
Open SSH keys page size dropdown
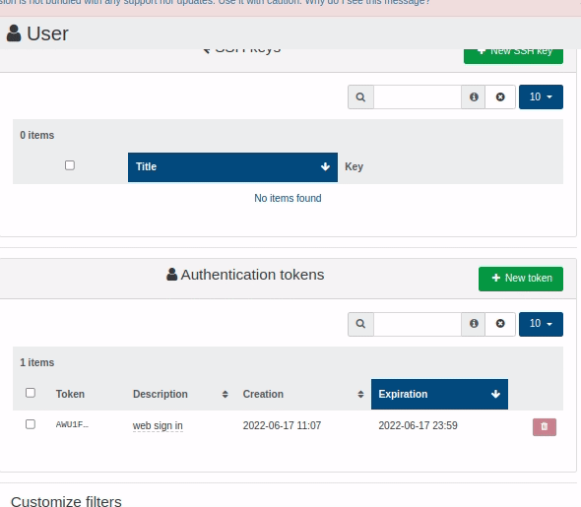coord(541,97)
